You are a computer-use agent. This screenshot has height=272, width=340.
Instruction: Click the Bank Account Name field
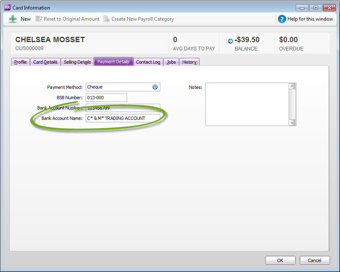tap(123, 118)
